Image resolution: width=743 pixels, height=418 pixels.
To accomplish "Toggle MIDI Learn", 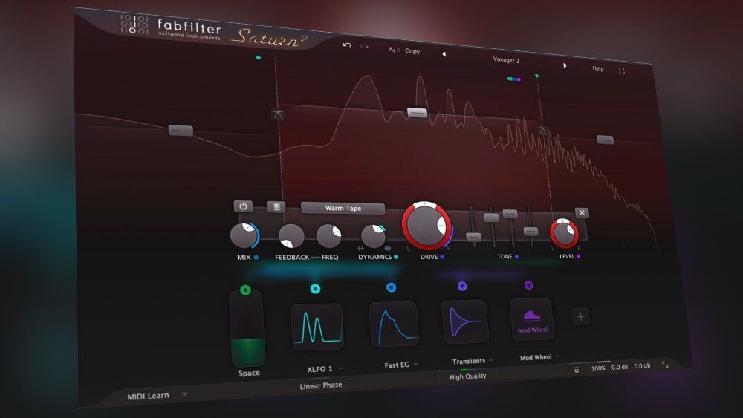I will tap(148, 396).
